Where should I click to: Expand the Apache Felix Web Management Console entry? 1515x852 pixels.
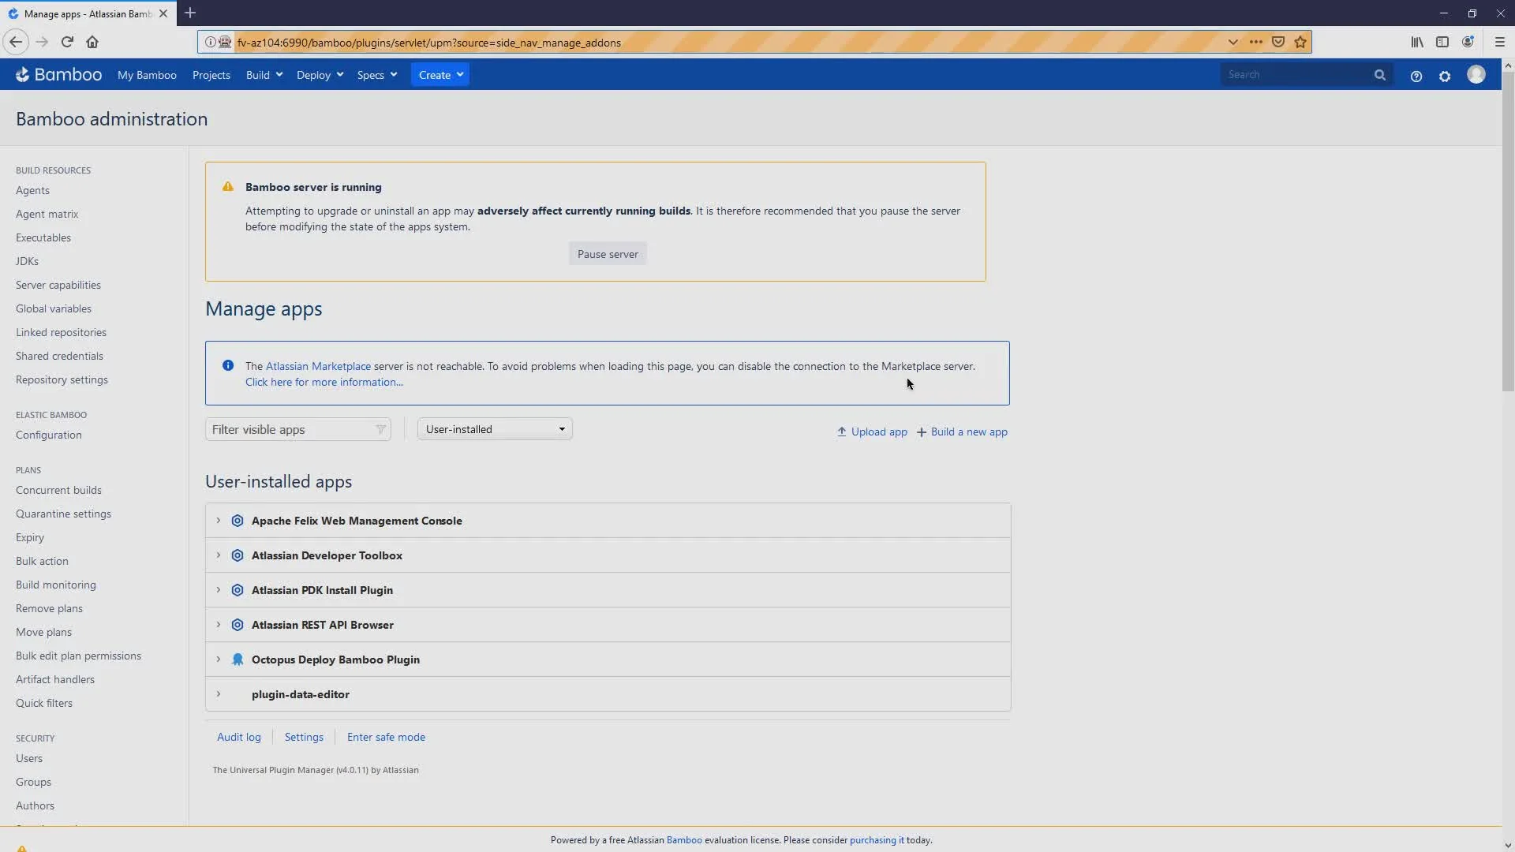(x=218, y=520)
